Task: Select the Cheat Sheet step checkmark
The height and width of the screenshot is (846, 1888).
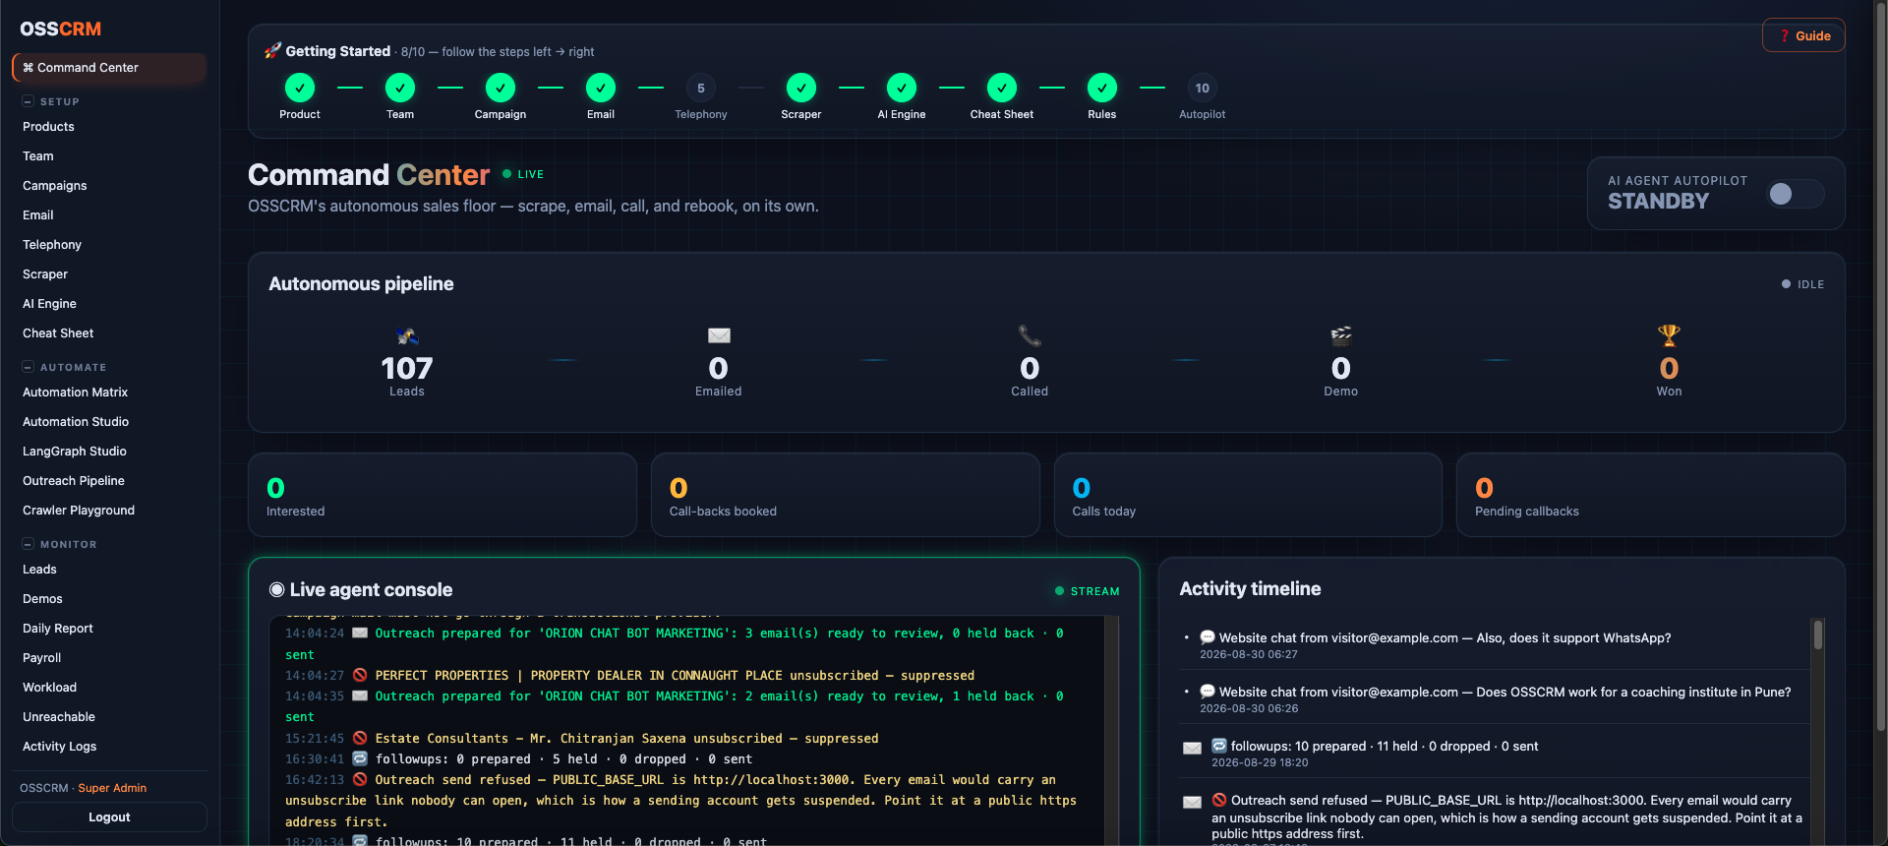Action: click(x=1002, y=88)
